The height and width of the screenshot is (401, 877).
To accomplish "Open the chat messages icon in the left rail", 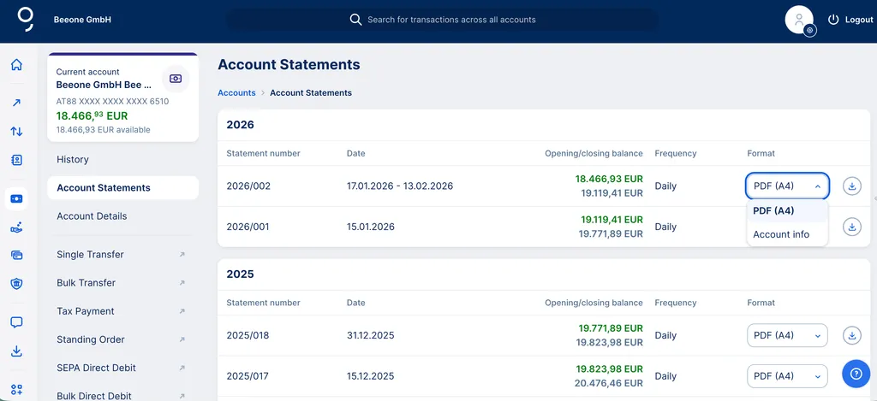I will 17,322.
